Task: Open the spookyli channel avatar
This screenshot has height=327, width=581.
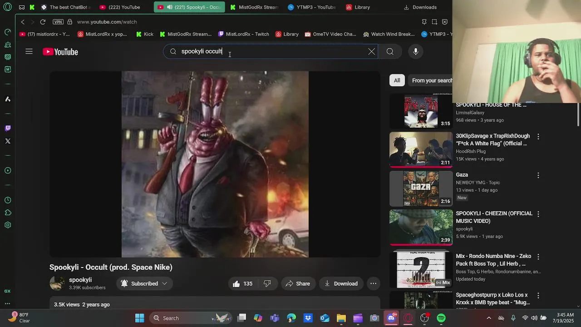Action: [x=57, y=283]
